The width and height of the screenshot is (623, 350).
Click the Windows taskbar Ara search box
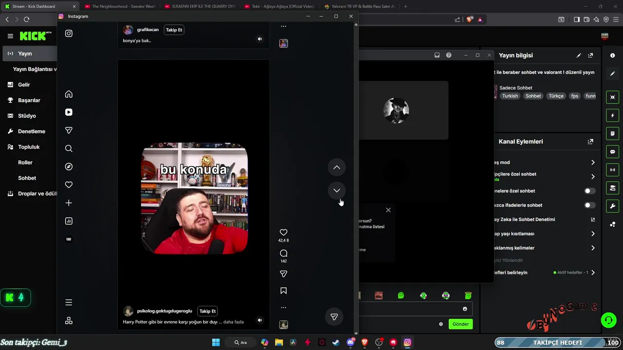240,342
